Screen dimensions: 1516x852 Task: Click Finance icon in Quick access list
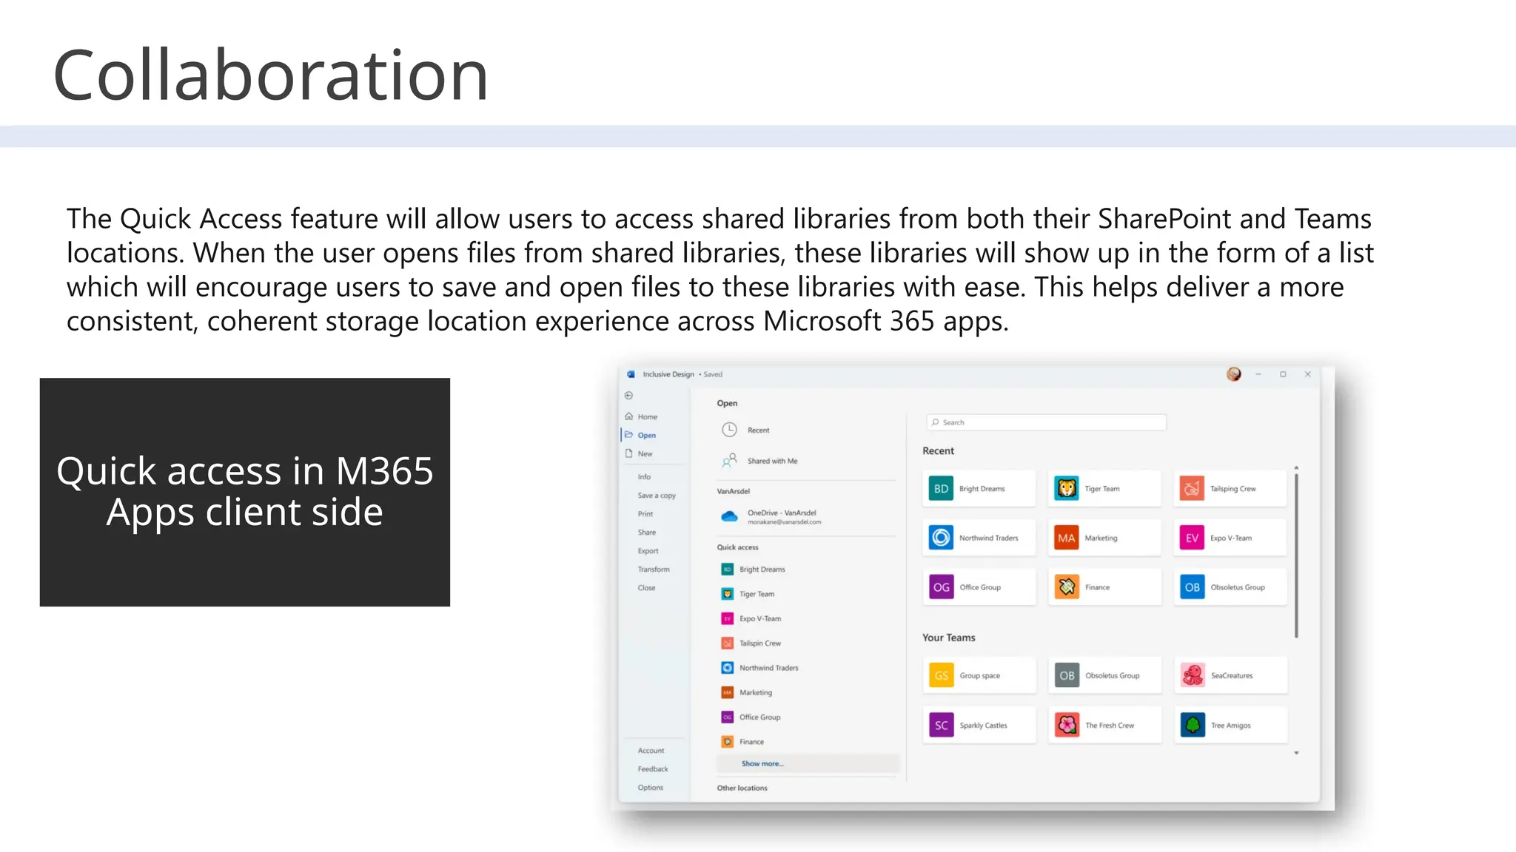(x=727, y=742)
